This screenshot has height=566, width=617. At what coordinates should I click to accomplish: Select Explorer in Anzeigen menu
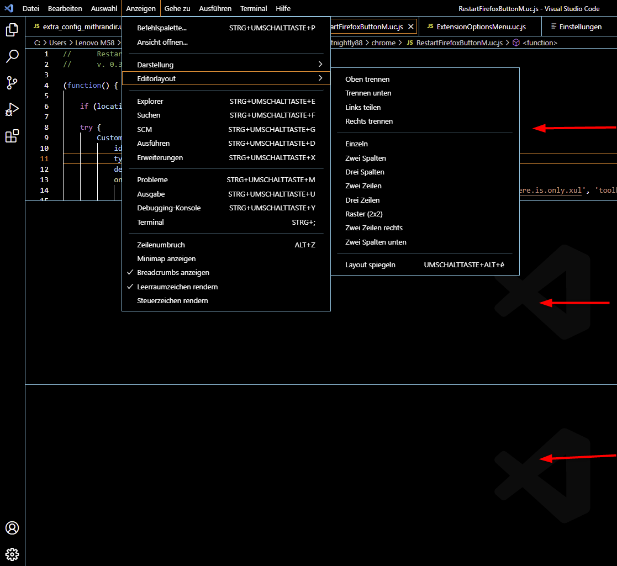point(226,101)
